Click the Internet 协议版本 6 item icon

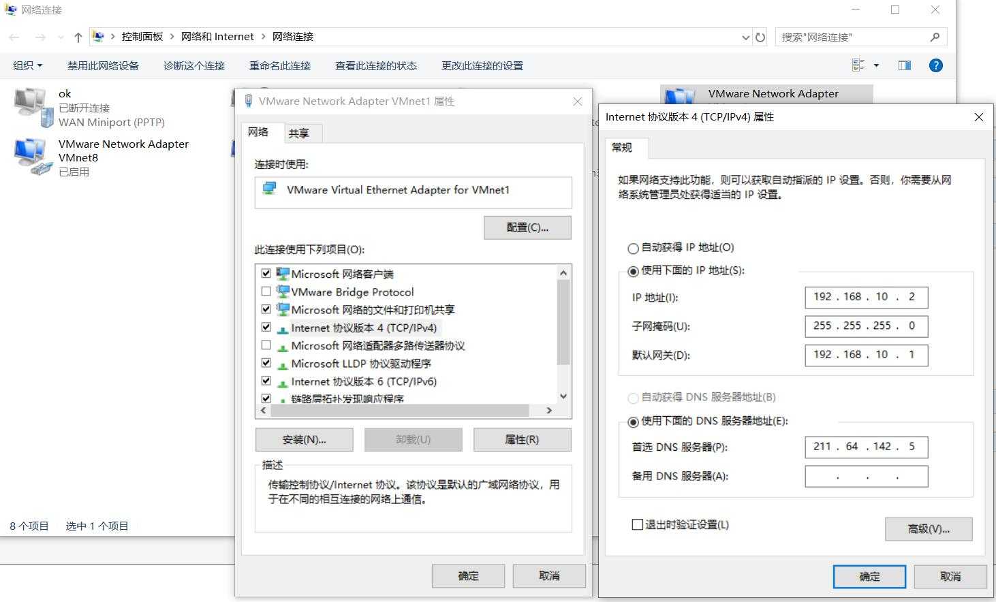pos(283,382)
